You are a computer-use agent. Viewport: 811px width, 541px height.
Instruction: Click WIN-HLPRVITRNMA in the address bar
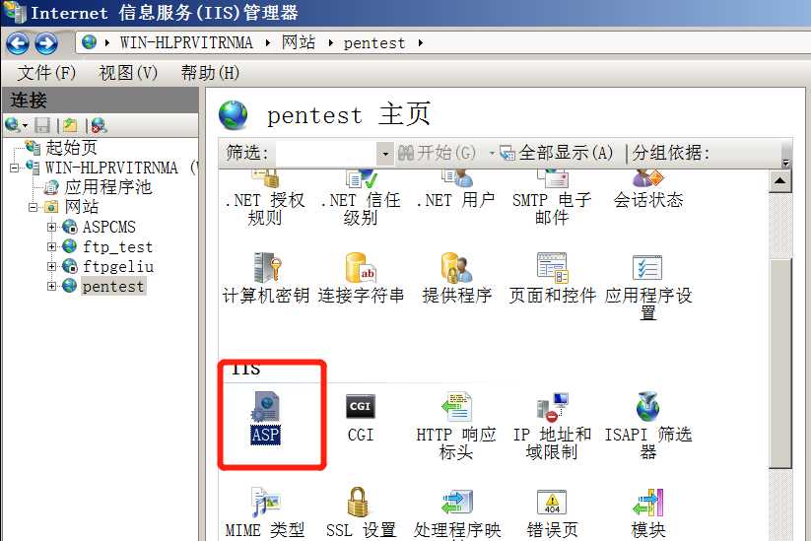(x=186, y=43)
